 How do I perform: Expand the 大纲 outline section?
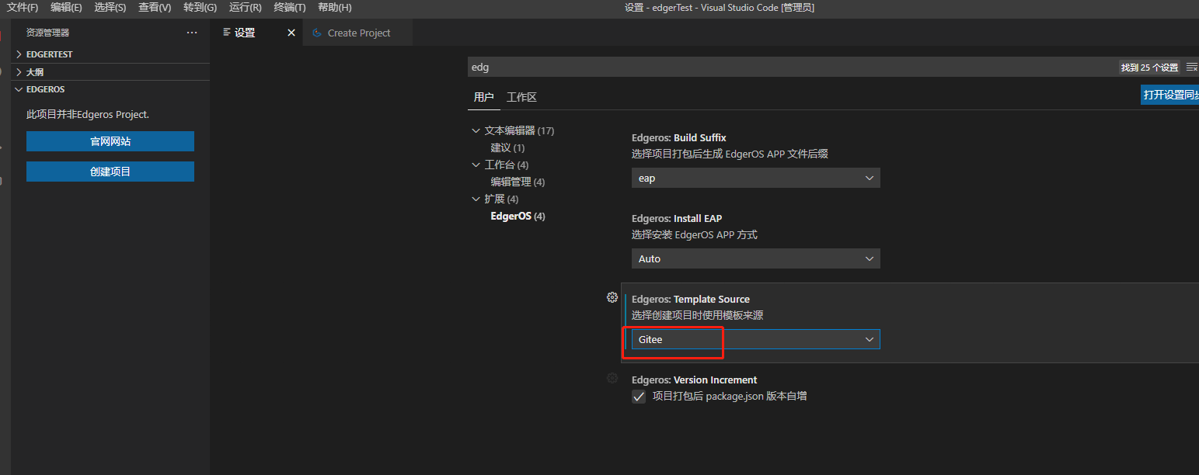(x=111, y=71)
